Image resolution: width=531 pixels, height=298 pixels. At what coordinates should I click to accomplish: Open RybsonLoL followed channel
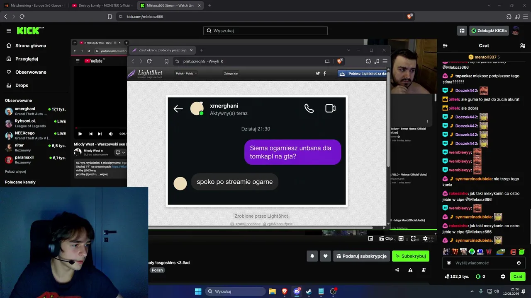[x=35, y=123]
